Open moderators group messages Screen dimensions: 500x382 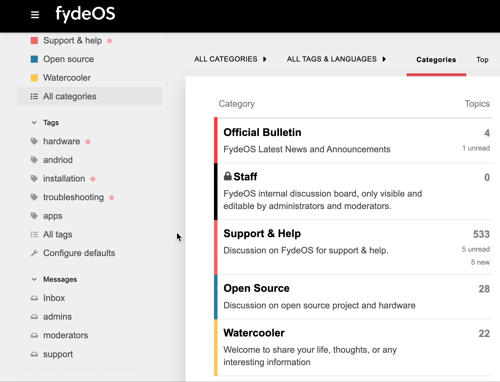click(66, 335)
